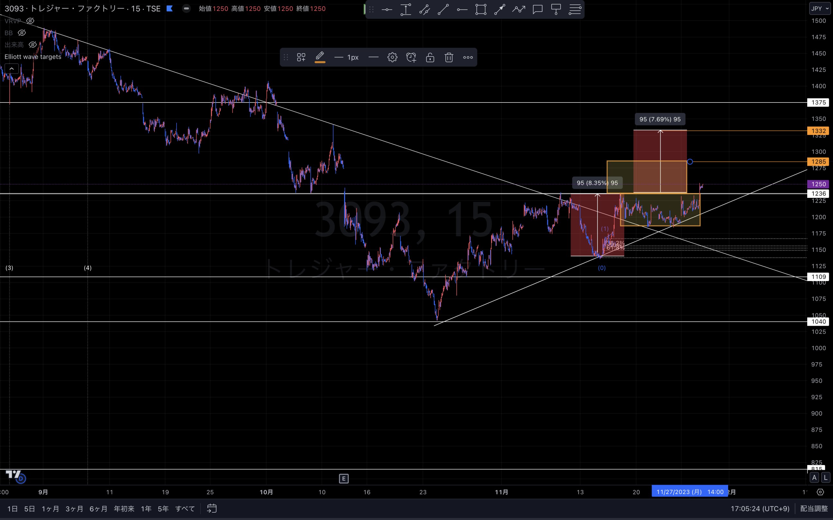Screen dimensions: 833x520
Task: Delete the selected drawing with trash icon
Action: coord(449,57)
